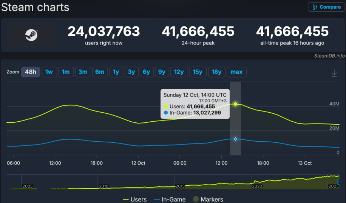Set zoom to 1w

click(x=49, y=72)
